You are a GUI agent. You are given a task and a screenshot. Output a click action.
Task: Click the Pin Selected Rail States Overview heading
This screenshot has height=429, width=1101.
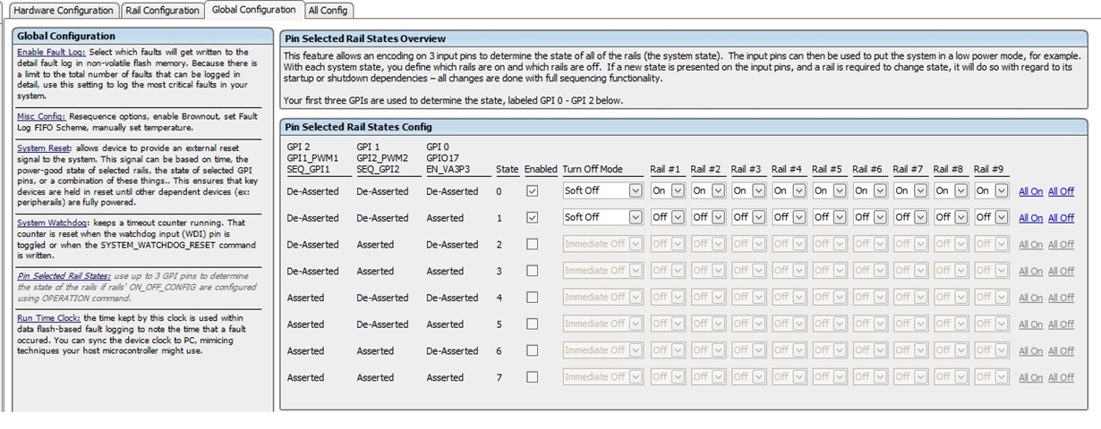365,38
